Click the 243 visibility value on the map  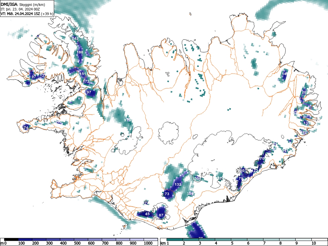coord(75,38)
